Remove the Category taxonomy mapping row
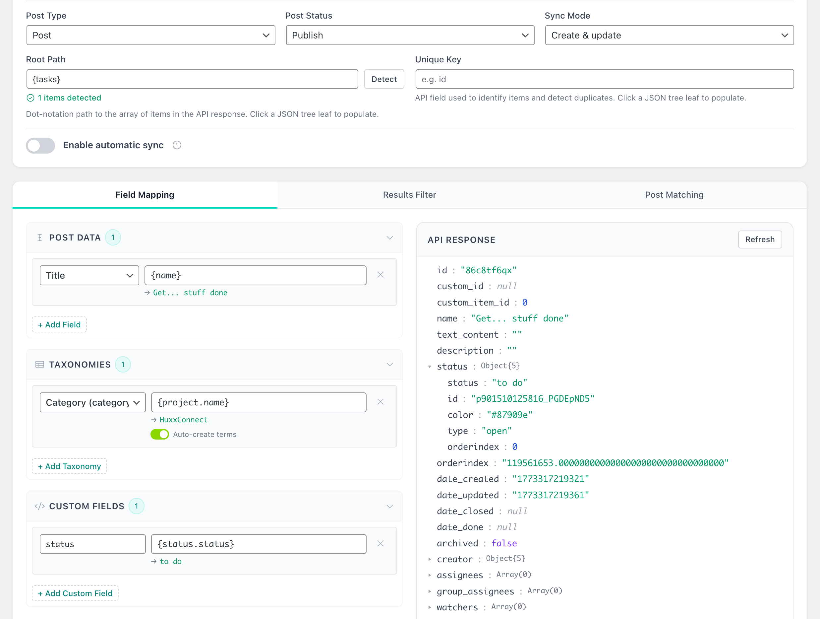Image resolution: width=820 pixels, height=619 pixels. point(381,402)
